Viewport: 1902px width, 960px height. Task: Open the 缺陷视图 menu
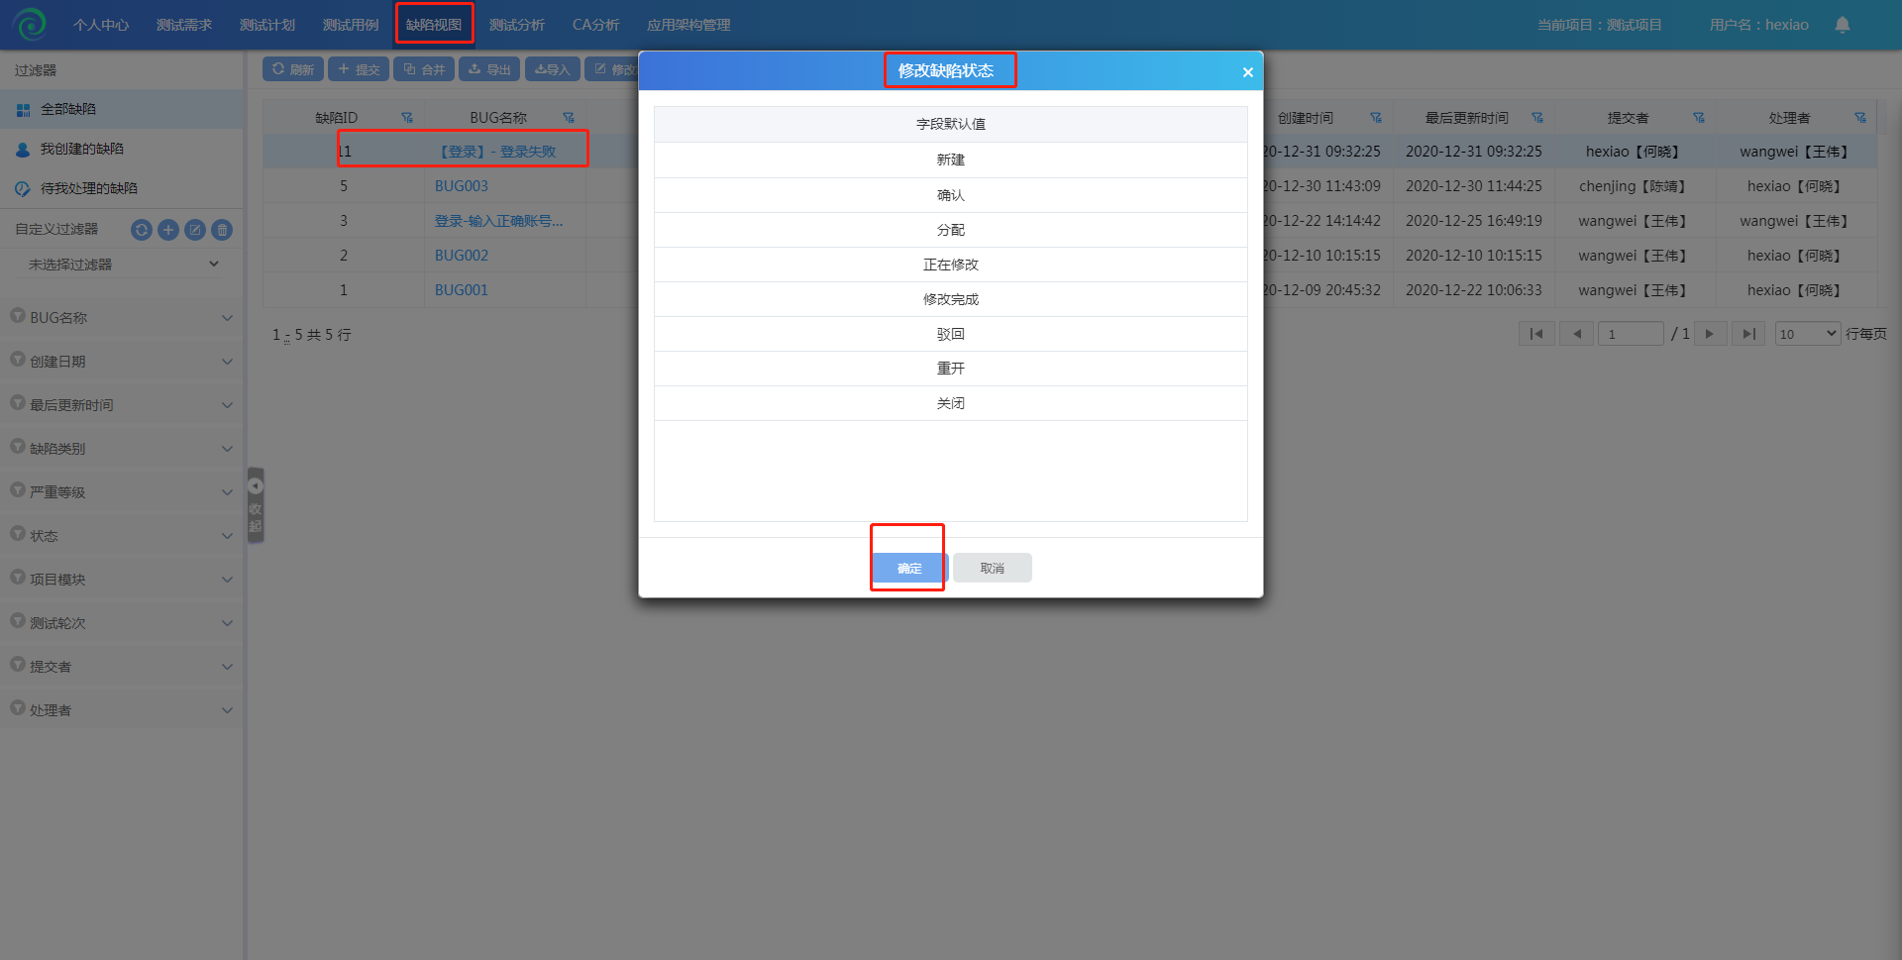434,25
